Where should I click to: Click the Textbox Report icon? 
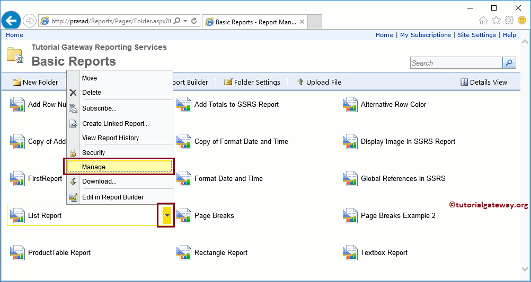(x=351, y=252)
